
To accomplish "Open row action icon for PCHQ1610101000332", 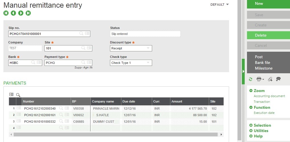I will point(19,121).
